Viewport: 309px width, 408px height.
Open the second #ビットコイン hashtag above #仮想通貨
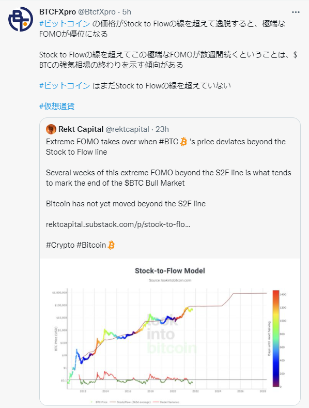(65, 86)
